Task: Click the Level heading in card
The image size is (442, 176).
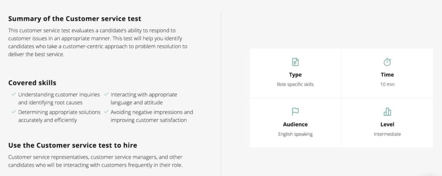Action: point(387,124)
